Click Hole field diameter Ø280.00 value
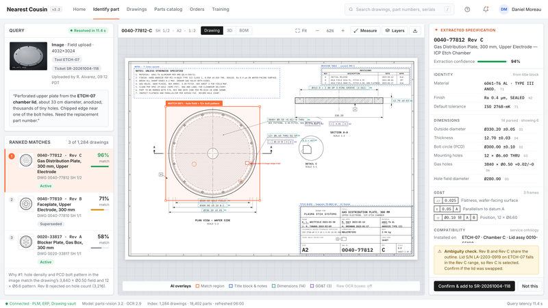548x308 pixels. [493, 179]
